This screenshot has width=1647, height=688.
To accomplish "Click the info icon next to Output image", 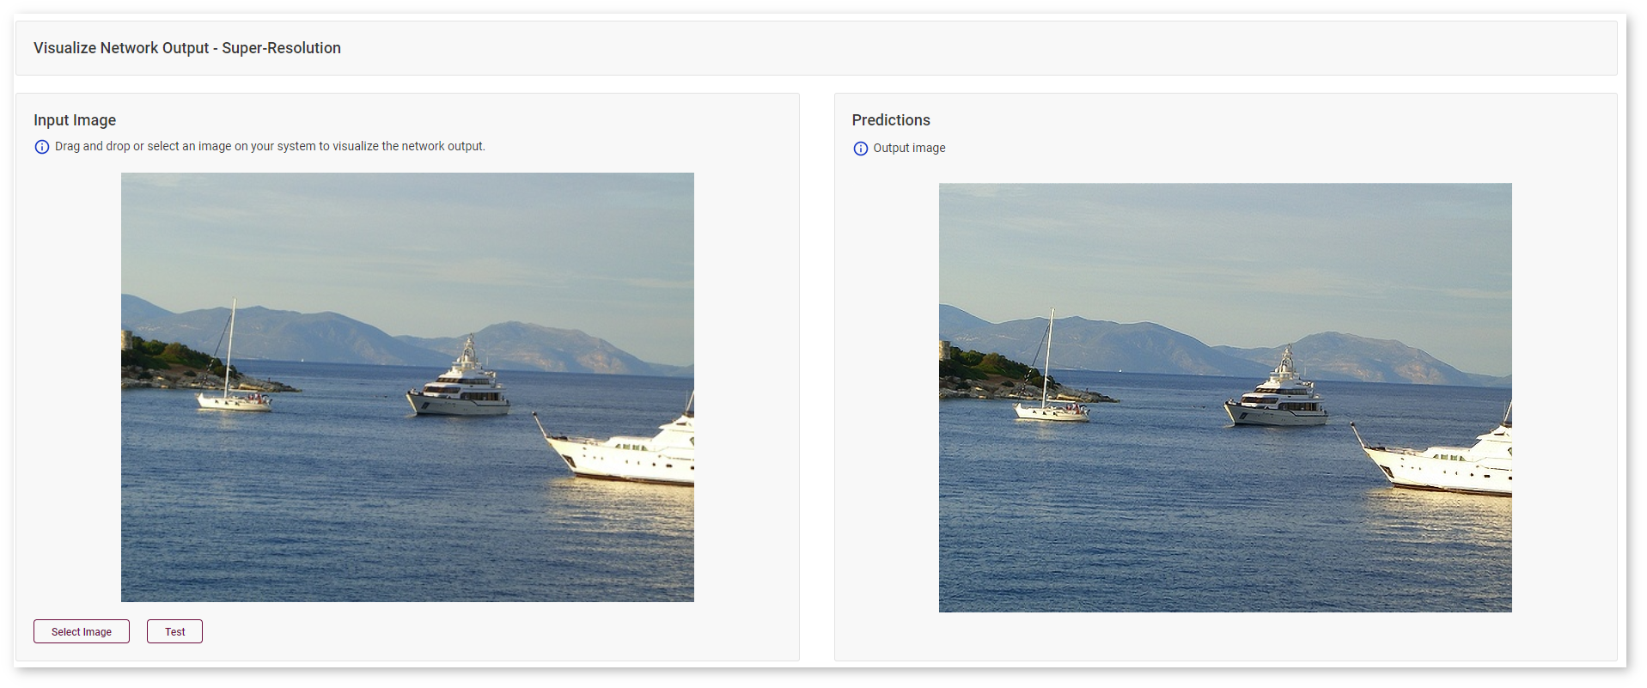I will tap(860, 149).
